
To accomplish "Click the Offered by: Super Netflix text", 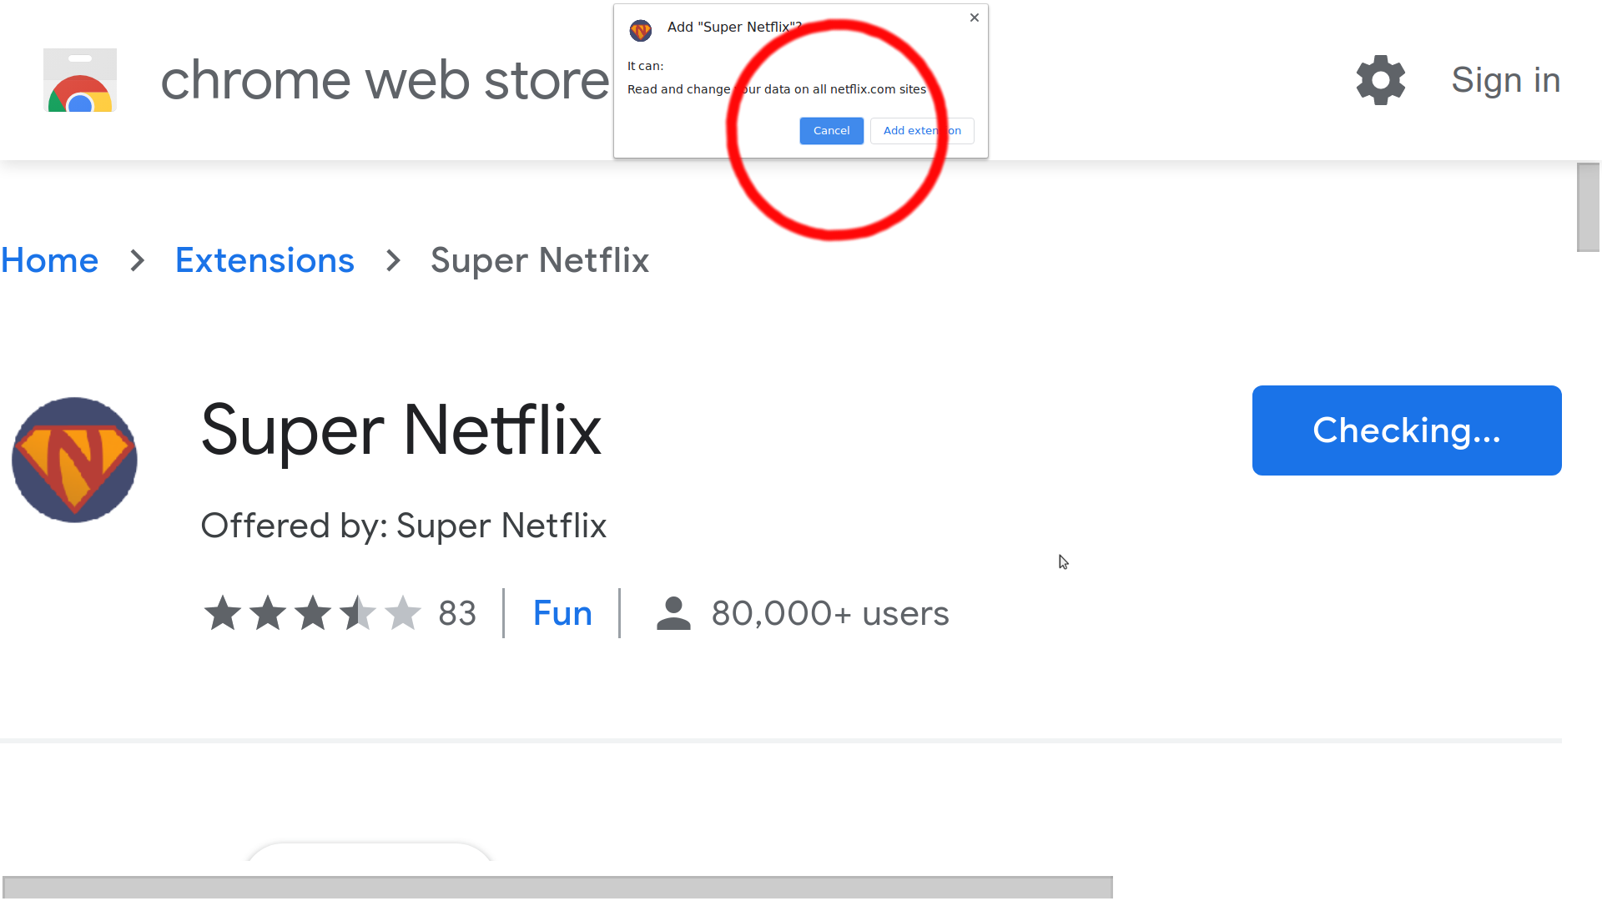I will point(403,526).
